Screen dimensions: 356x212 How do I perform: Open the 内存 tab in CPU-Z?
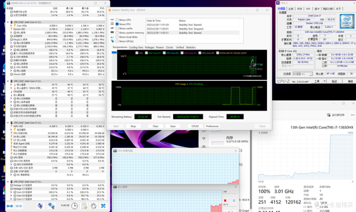pyautogui.click(x=299, y=9)
